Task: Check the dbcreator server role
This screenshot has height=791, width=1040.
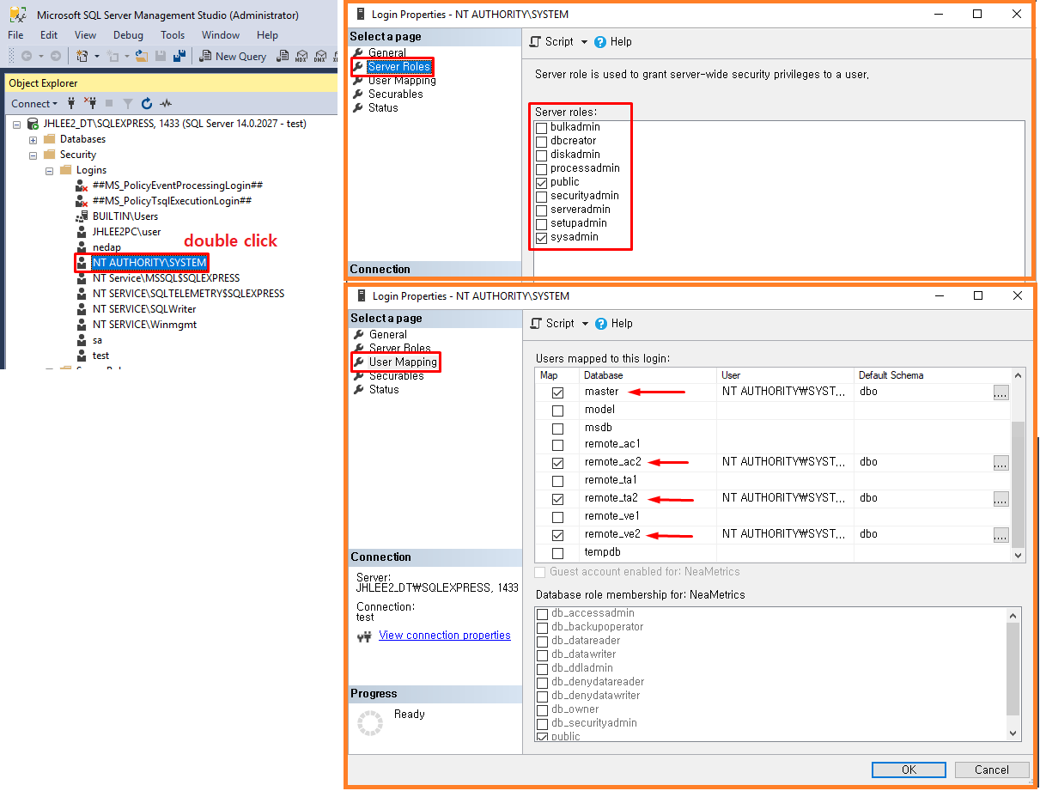Action: [x=541, y=141]
